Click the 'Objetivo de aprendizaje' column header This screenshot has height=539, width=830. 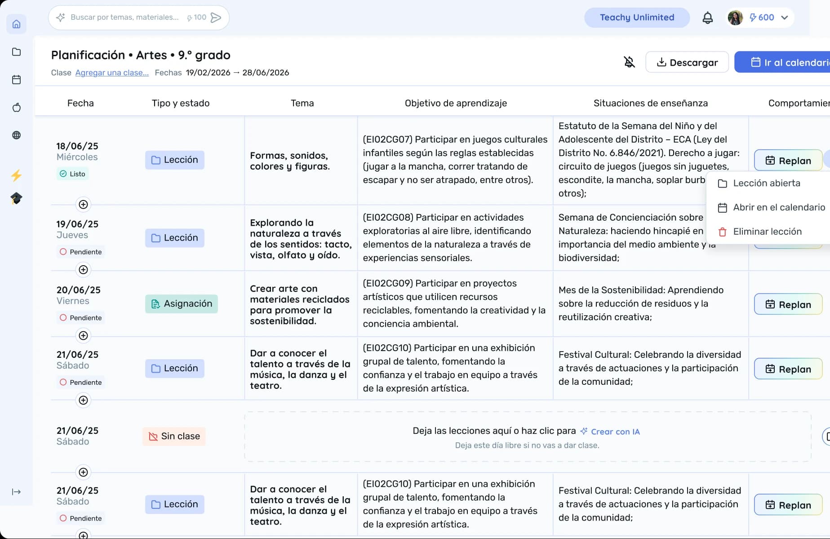456,103
